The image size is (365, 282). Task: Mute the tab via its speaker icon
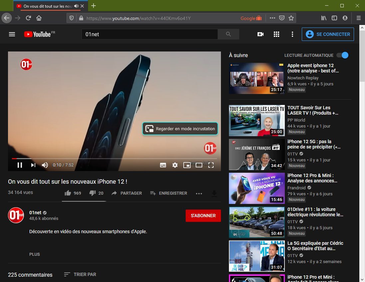pos(76,6)
